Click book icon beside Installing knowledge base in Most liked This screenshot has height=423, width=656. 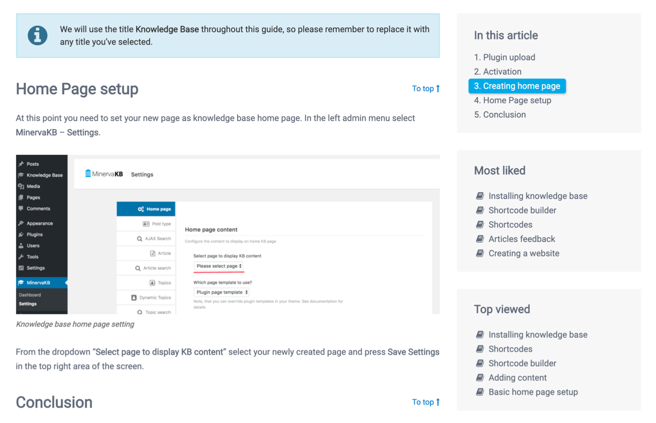tap(480, 196)
